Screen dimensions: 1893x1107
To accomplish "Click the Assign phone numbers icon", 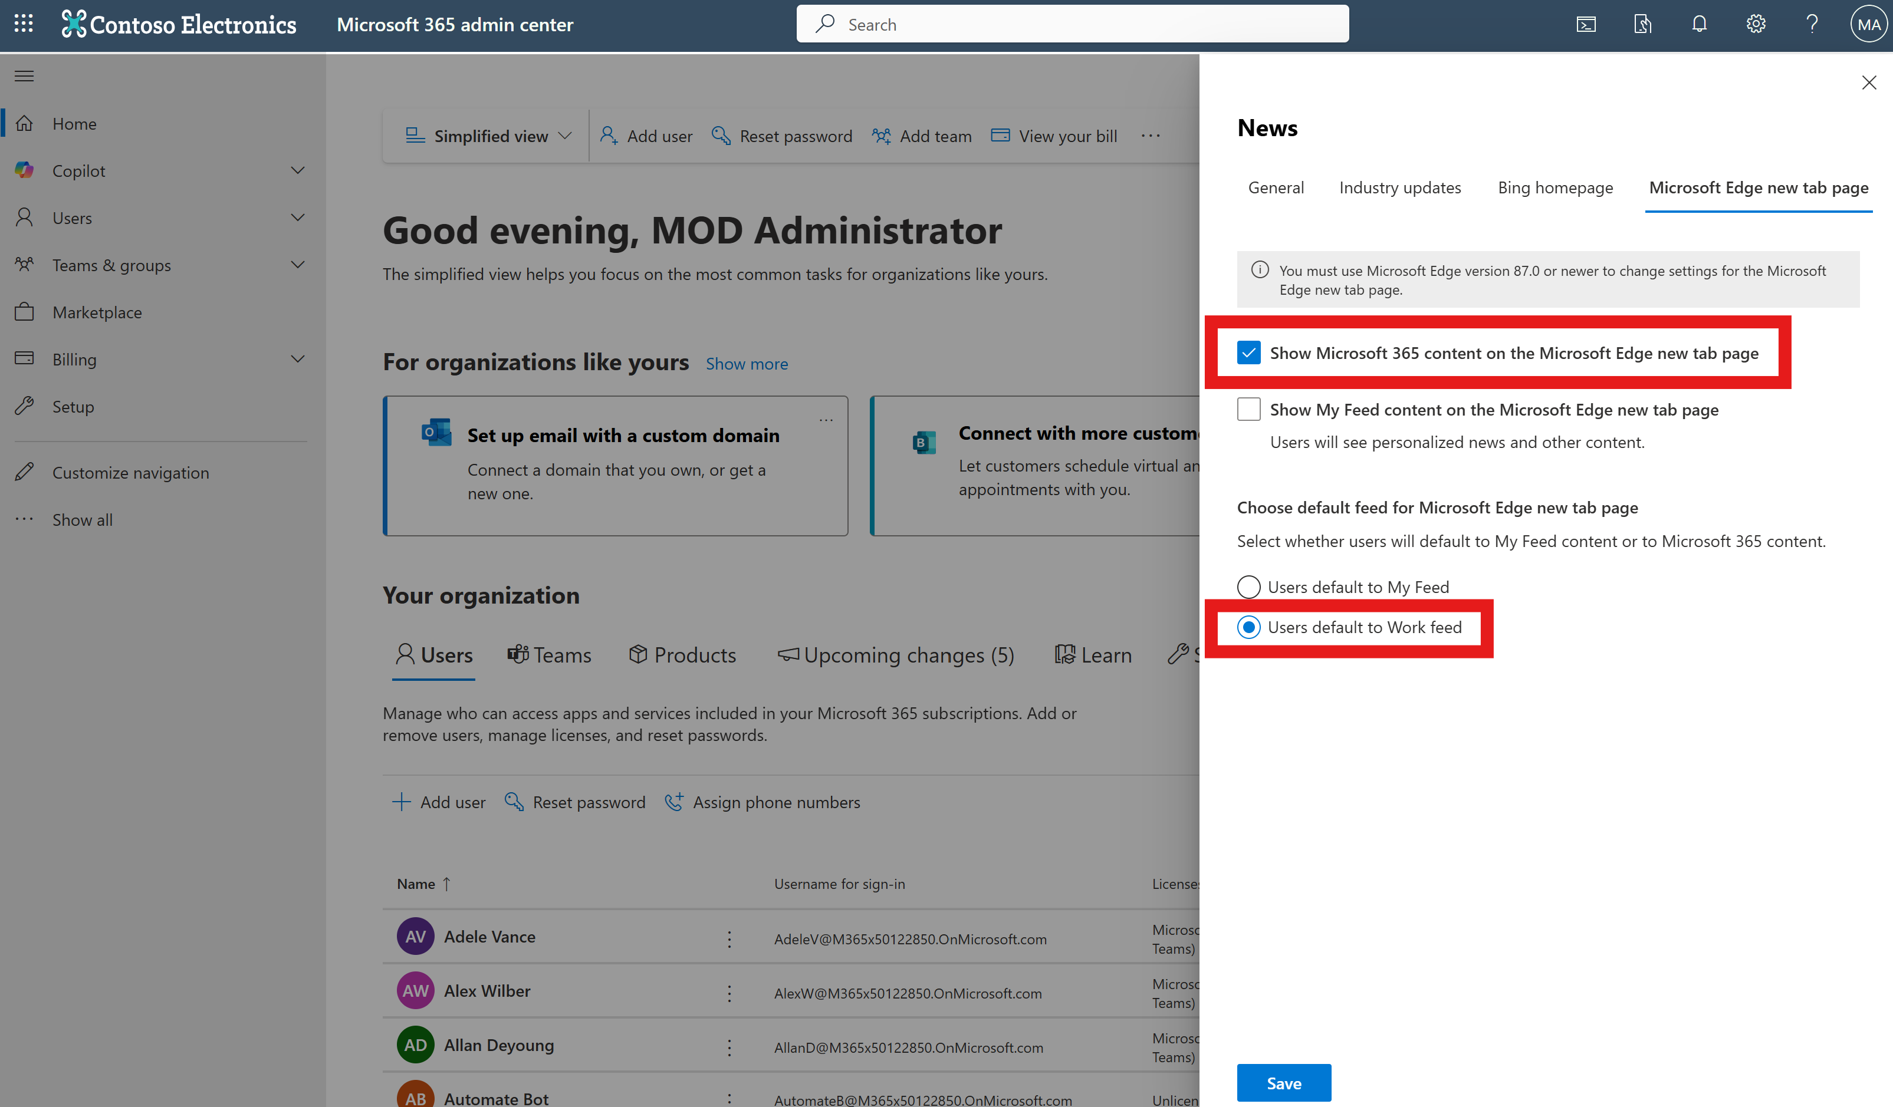I will [675, 801].
